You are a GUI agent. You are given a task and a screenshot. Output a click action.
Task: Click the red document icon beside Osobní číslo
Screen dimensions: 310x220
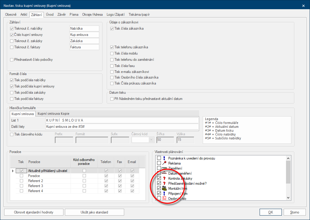click(164, 198)
